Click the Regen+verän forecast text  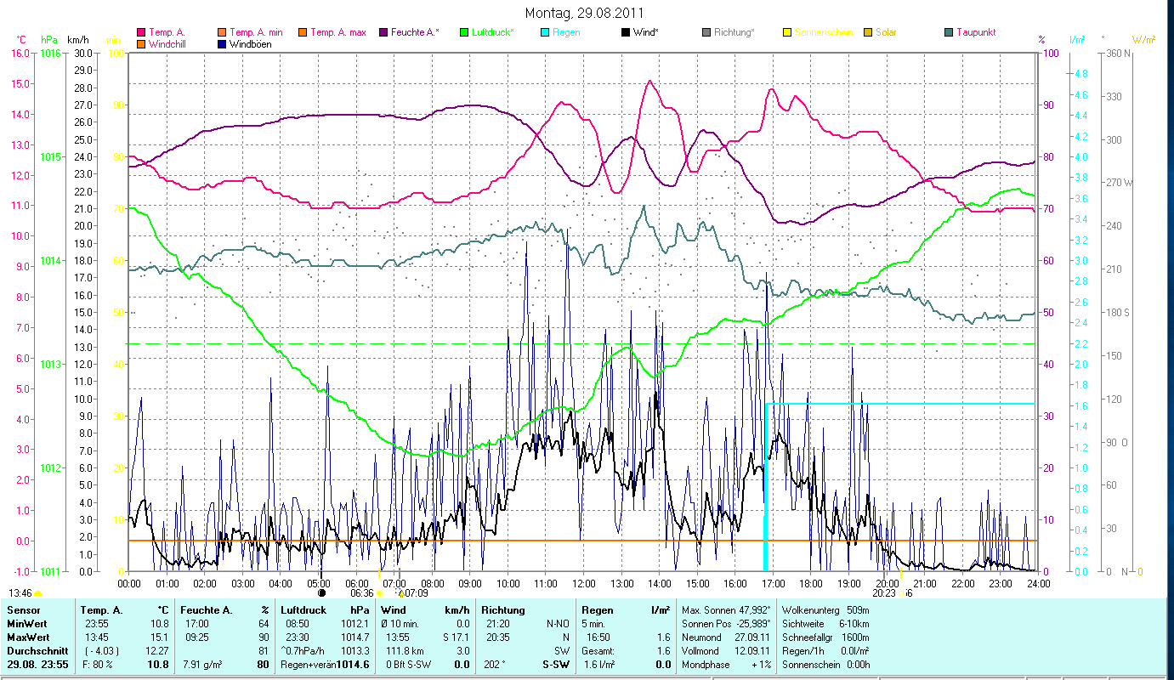[308, 664]
